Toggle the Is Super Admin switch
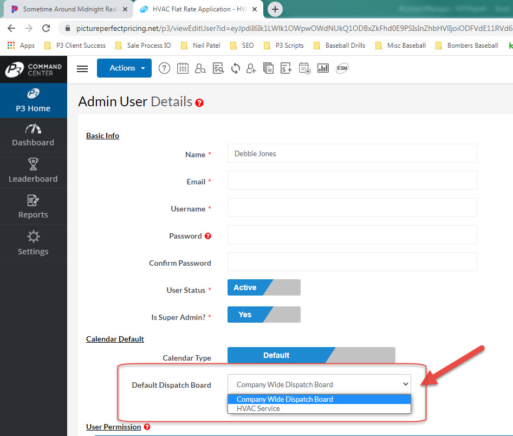The image size is (513, 436). click(x=263, y=315)
